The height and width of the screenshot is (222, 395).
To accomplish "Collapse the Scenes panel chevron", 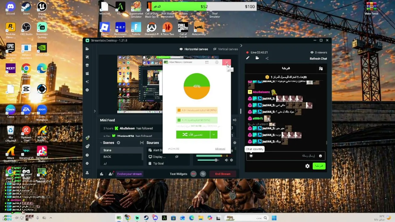I will (101, 143).
